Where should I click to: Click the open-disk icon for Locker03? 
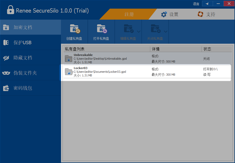pos(69,72)
